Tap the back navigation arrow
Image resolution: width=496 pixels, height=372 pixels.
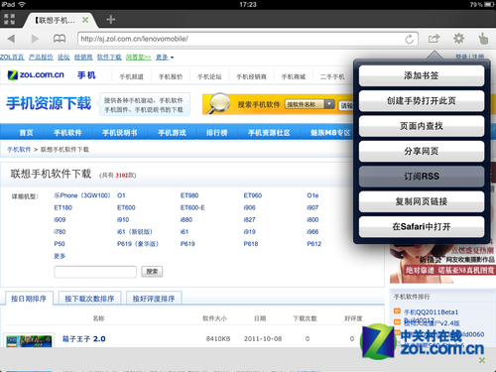tap(12, 39)
